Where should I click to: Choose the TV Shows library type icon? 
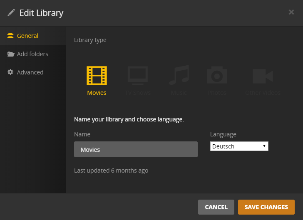138,76
